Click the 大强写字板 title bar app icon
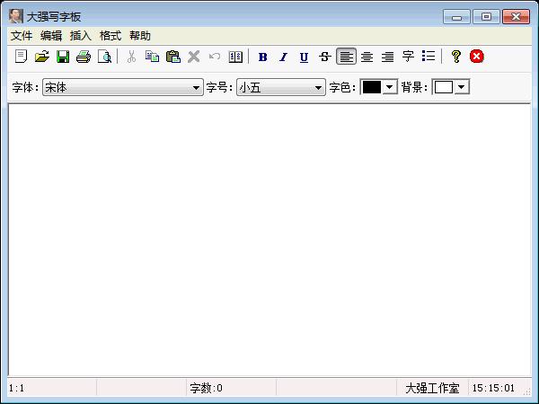The height and width of the screenshot is (404, 539). pyautogui.click(x=16, y=16)
